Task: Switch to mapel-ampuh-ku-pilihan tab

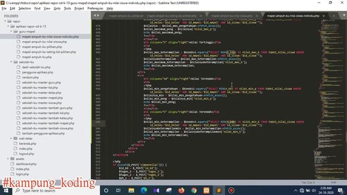Action: [126, 16]
